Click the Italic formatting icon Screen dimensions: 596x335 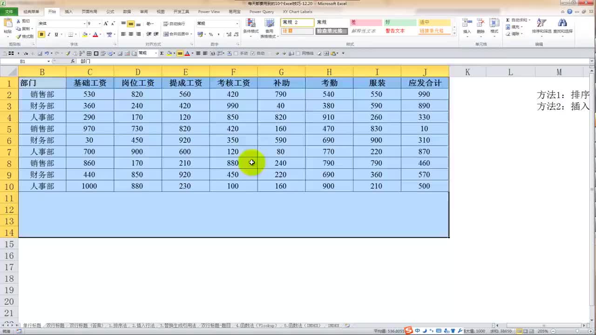click(49, 34)
